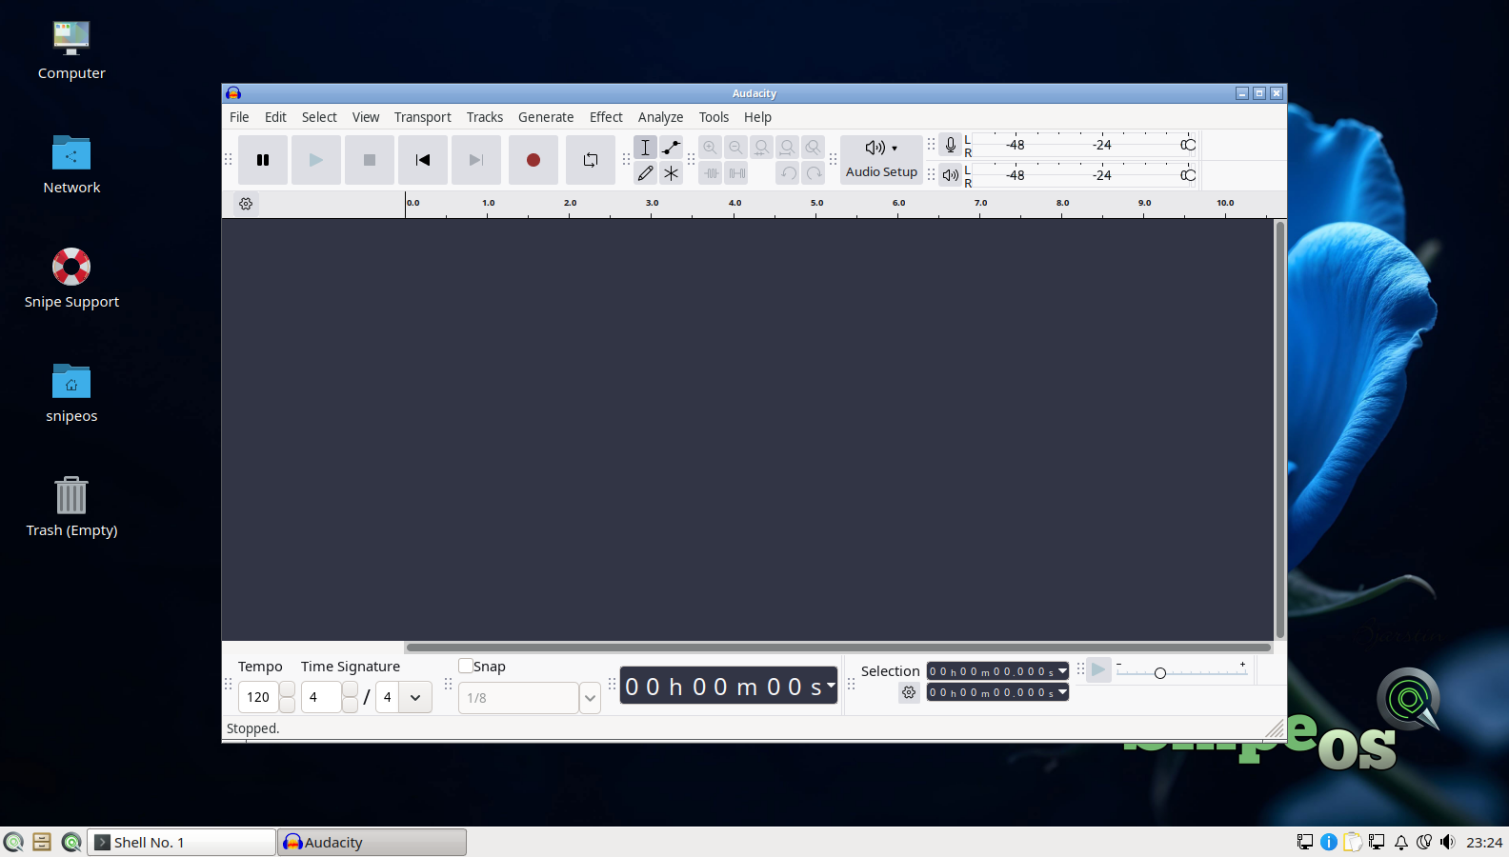
Task: Click the Redo arrow icon
Action: pyautogui.click(x=814, y=173)
